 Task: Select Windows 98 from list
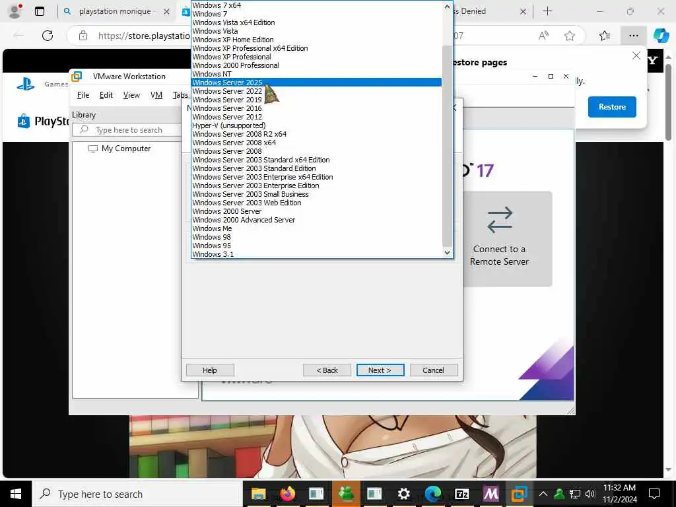(x=316, y=237)
